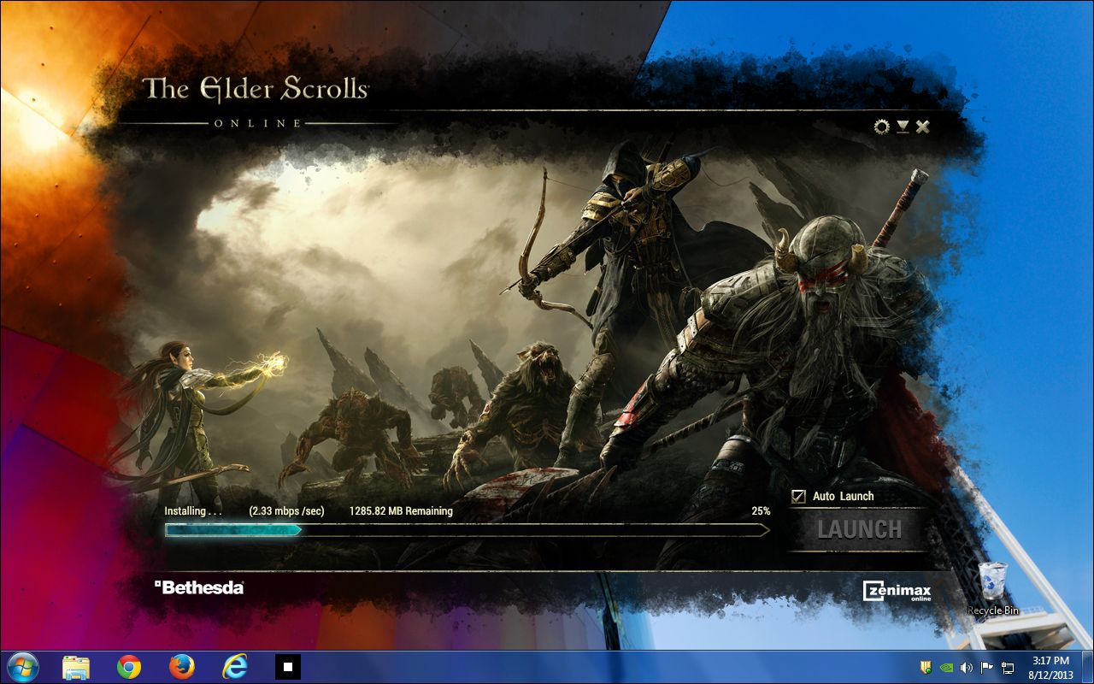The height and width of the screenshot is (684, 1094).
Task: Click the installation progress bar
Action: pos(468,530)
